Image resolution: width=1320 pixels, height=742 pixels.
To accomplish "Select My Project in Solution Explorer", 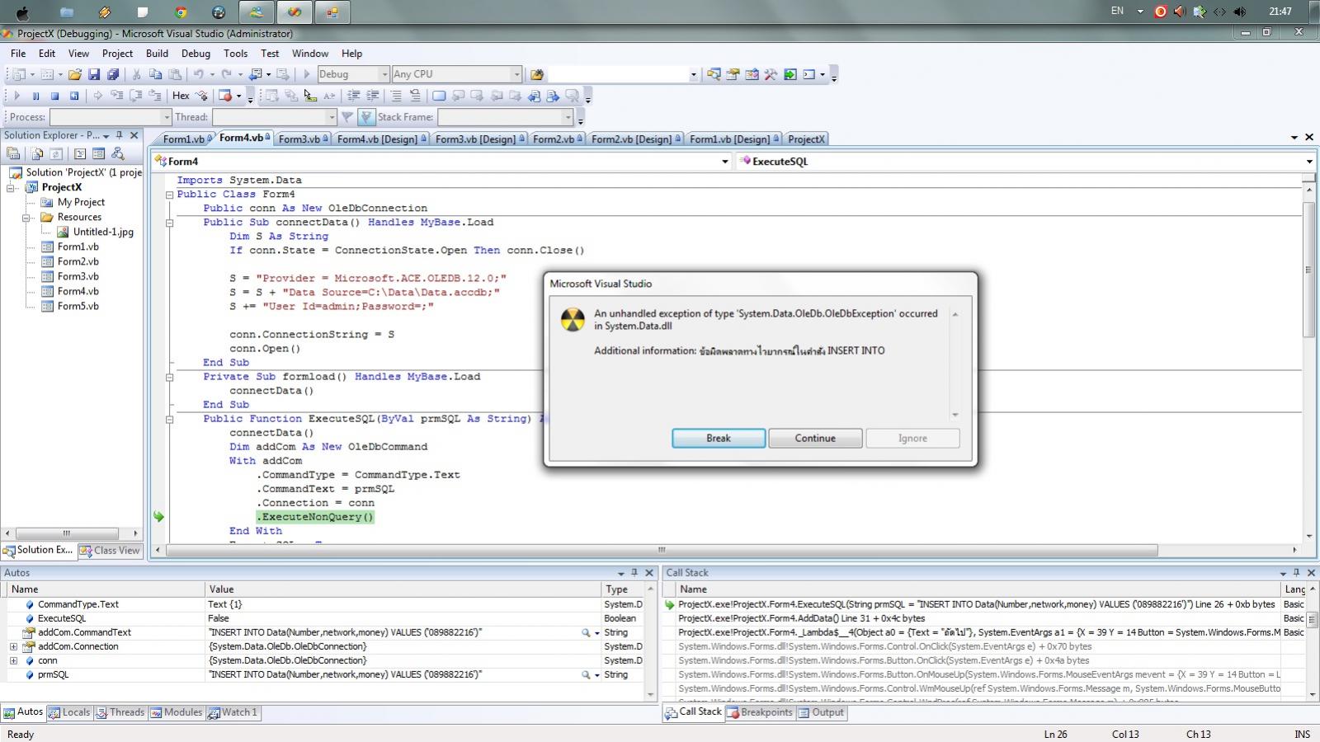I will point(81,202).
